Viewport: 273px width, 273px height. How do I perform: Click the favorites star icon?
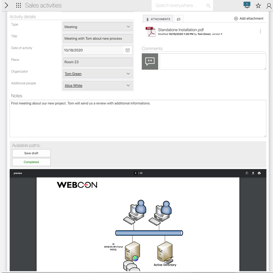pyautogui.click(x=258, y=6)
